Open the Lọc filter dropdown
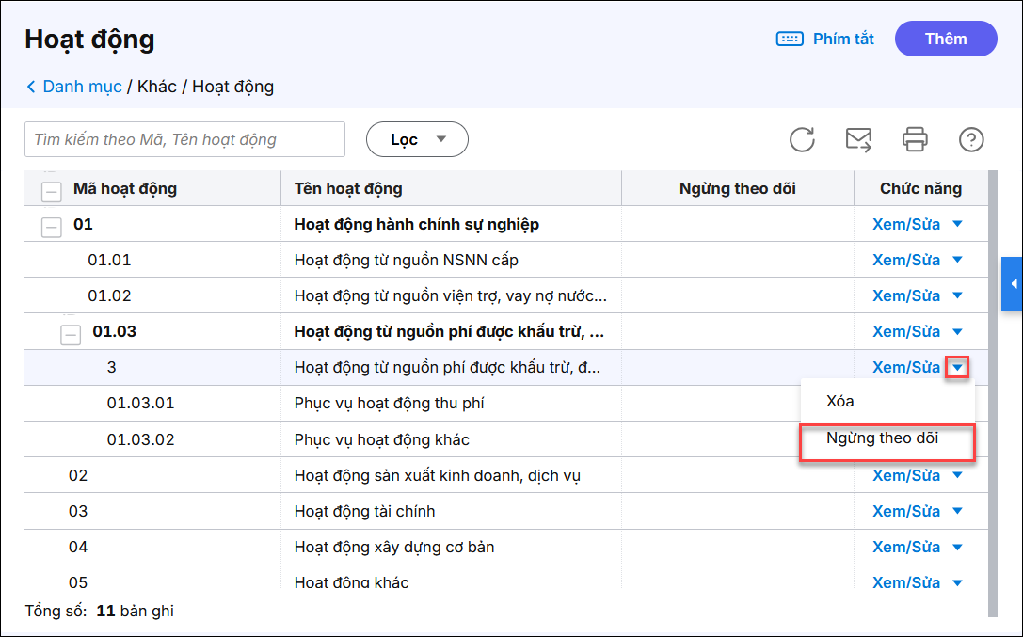Image resolution: width=1023 pixels, height=637 pixels. point(417,139)
